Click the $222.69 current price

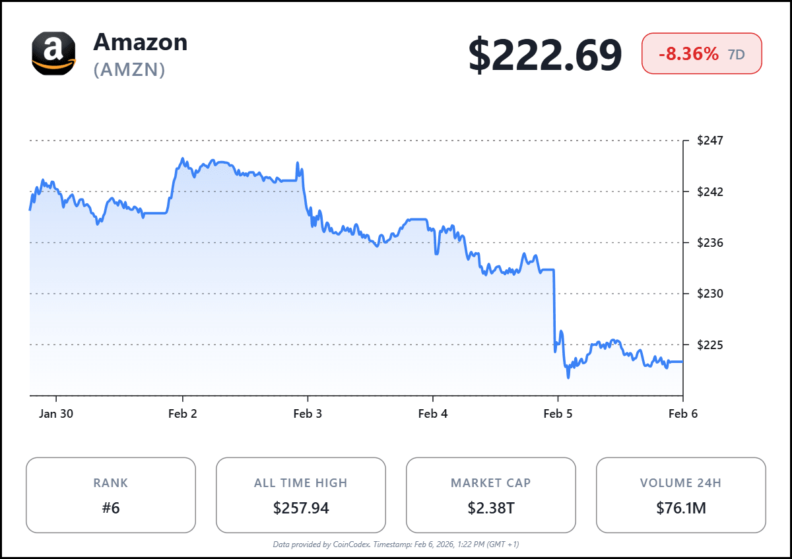(x=545, y=55)
